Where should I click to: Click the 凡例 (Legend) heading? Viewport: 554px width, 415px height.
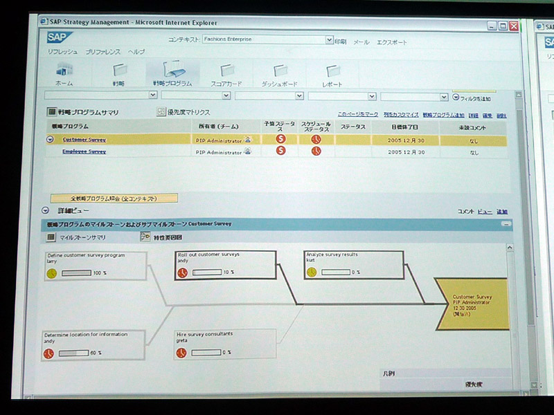click(388, 373)
